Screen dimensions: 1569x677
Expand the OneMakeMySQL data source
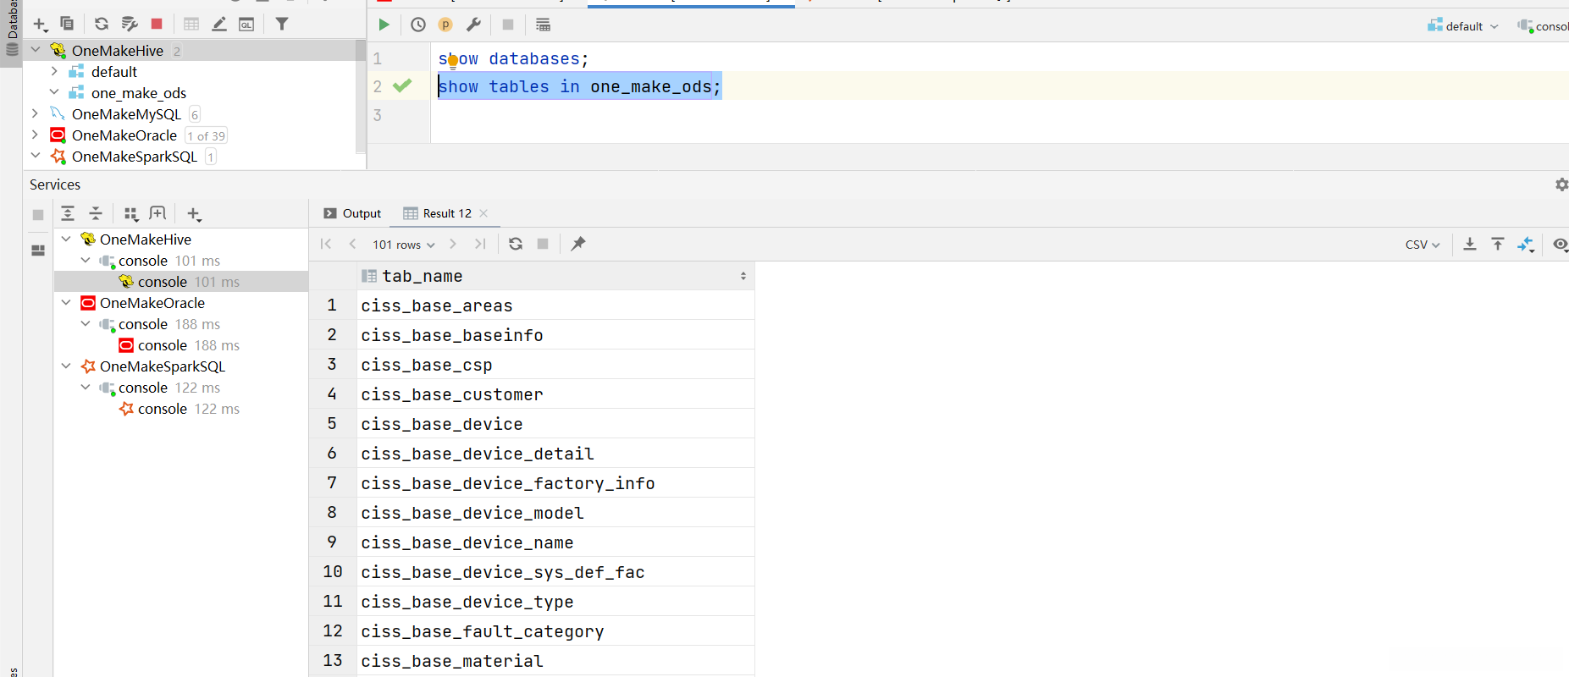pos(35,113)
